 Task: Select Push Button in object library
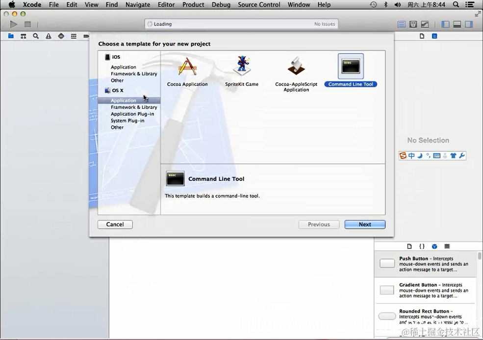pos(426,264)
